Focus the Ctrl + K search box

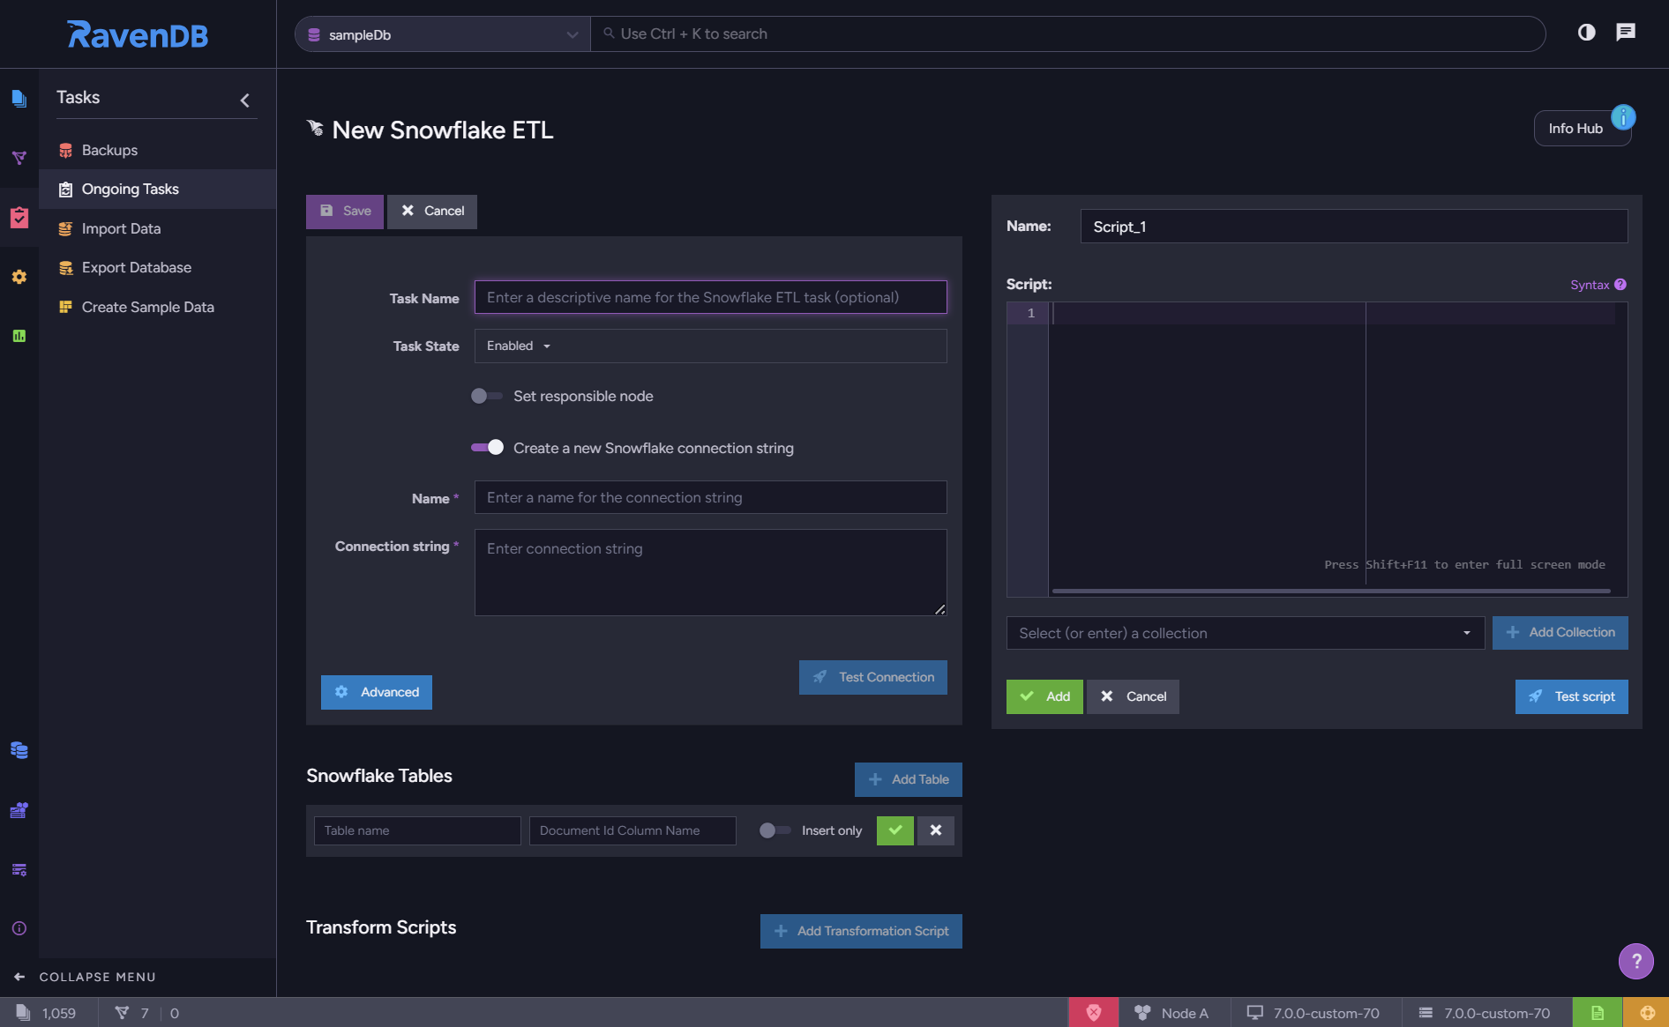(x=1067, y=34)
